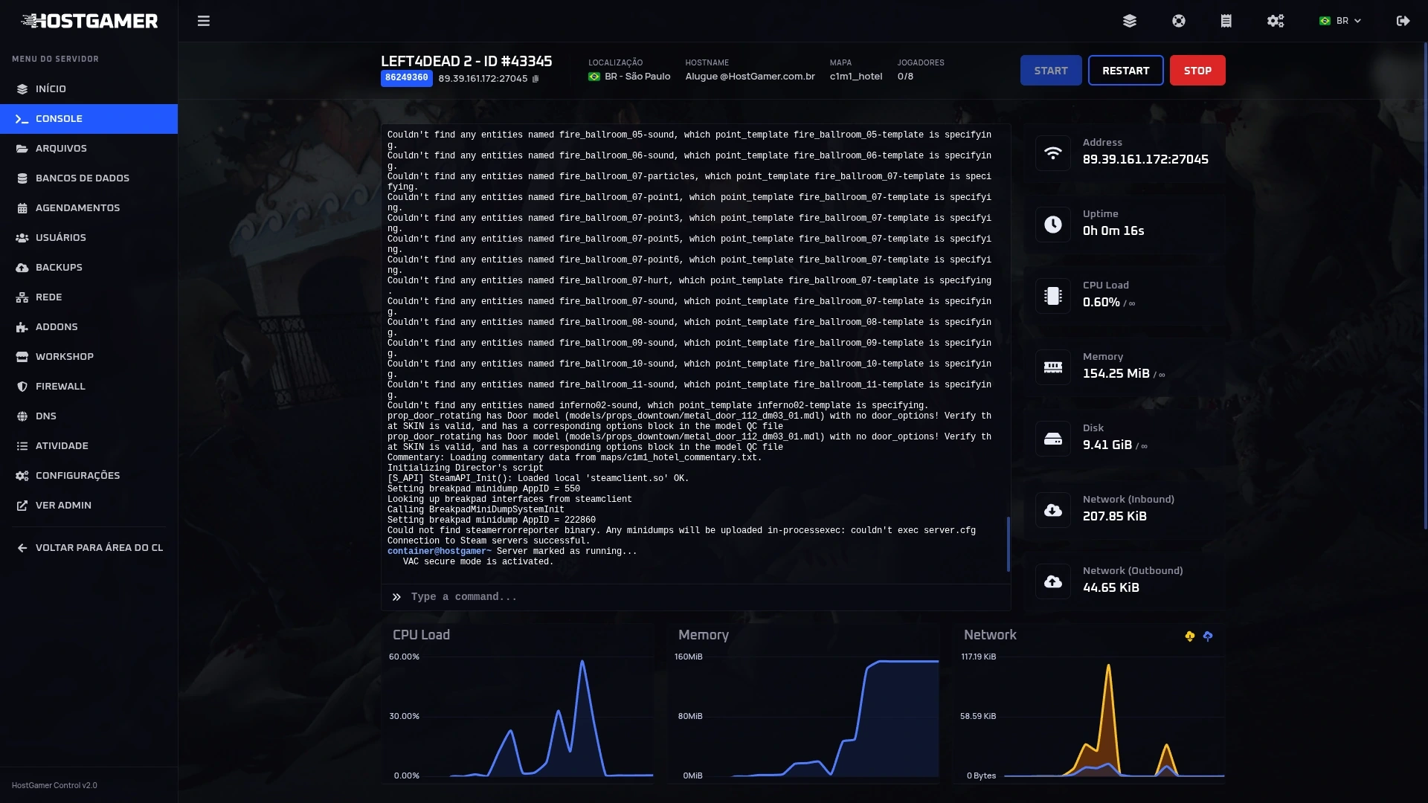The height and width of the screenshot is (803, 1428).
Task: Click the START server button
Action: tap(1051, 71)
